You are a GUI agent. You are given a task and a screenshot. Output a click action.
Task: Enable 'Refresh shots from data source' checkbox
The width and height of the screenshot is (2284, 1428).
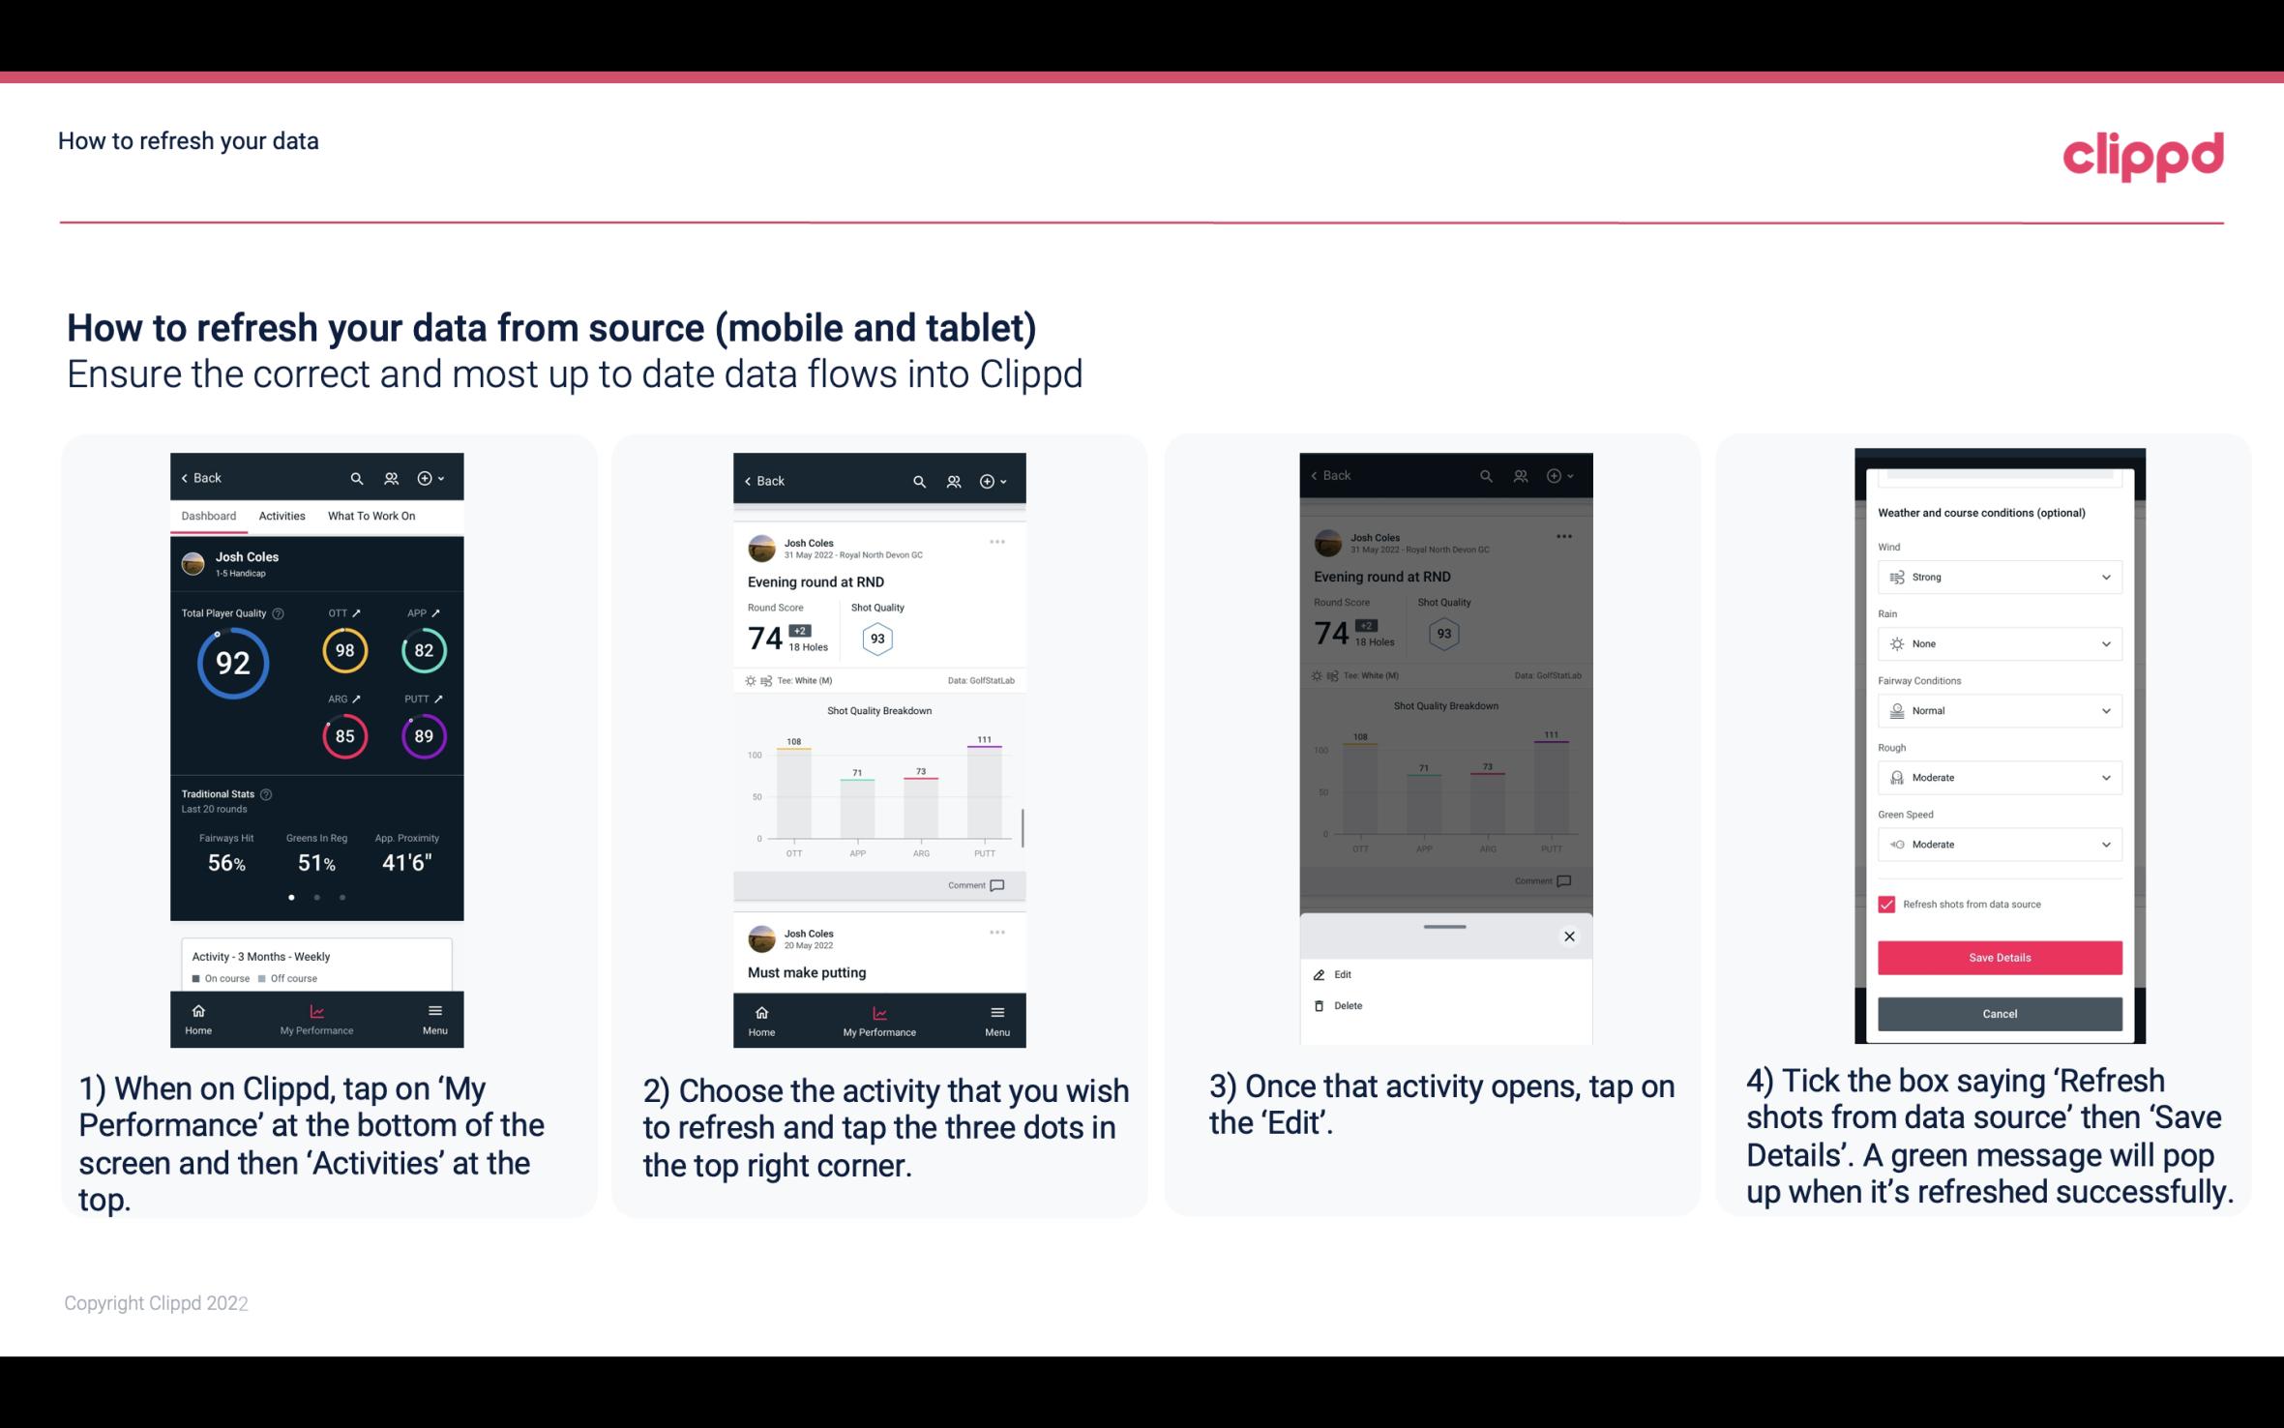1886,904
